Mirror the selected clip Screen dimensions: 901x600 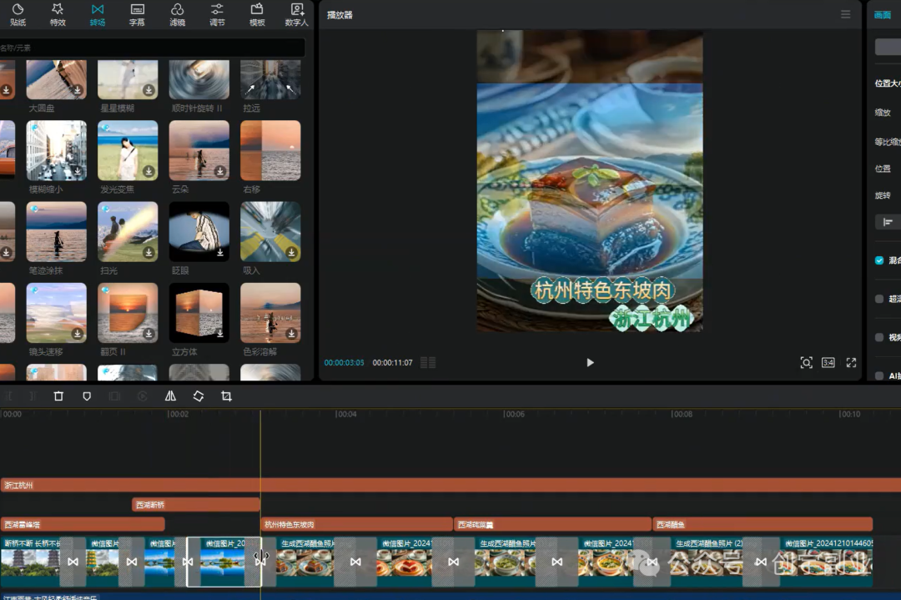tap(171, 396)
